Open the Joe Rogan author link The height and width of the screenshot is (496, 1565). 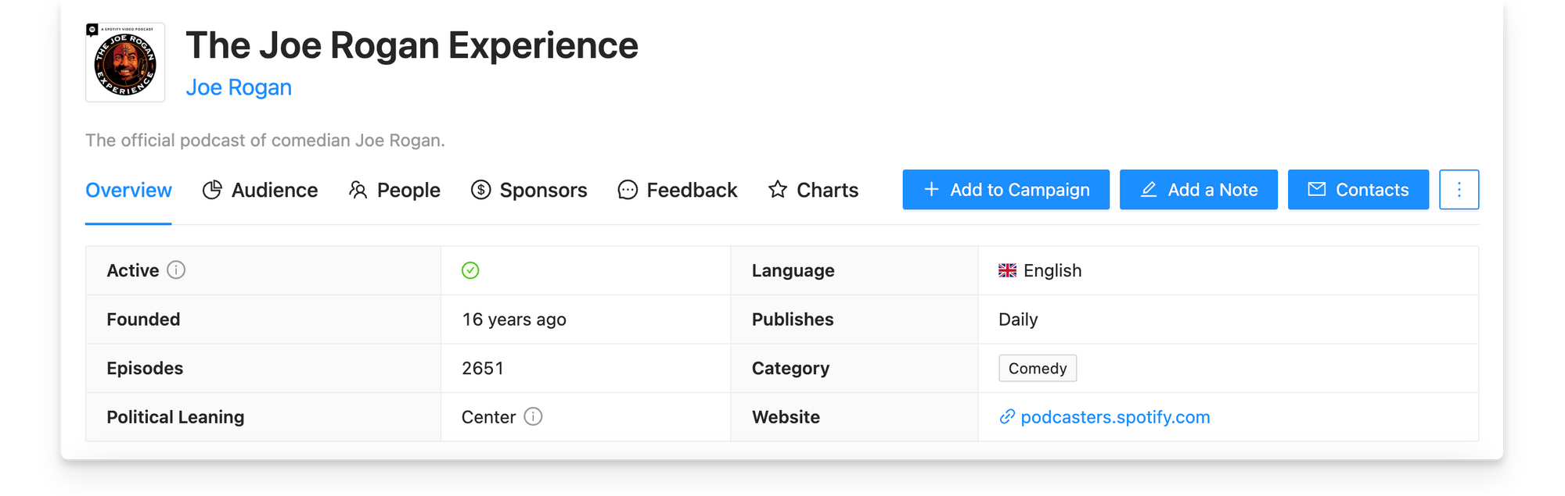(239, 87)
